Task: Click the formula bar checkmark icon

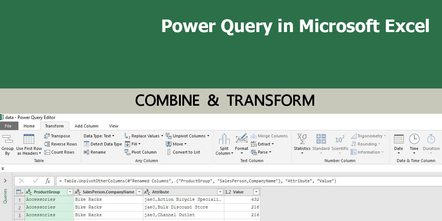Action: click(x=35, y=181)
